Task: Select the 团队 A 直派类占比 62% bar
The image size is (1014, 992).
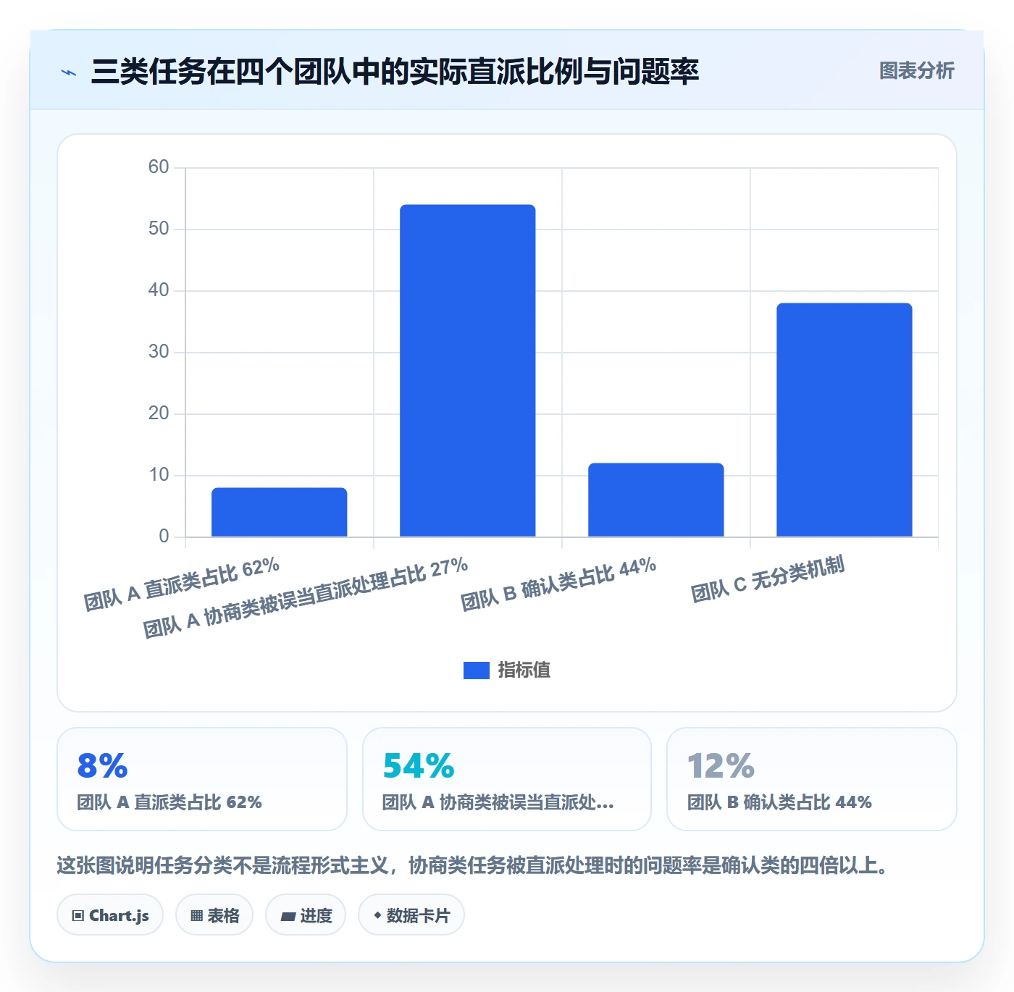Action: 280,512
